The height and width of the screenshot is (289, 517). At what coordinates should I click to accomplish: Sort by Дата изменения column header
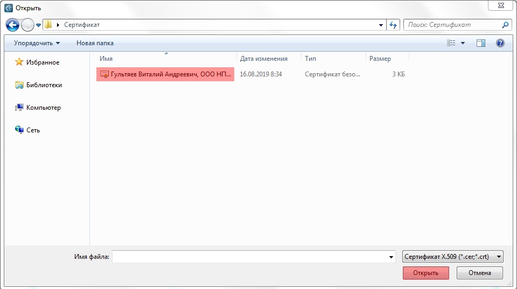[264, 59]
